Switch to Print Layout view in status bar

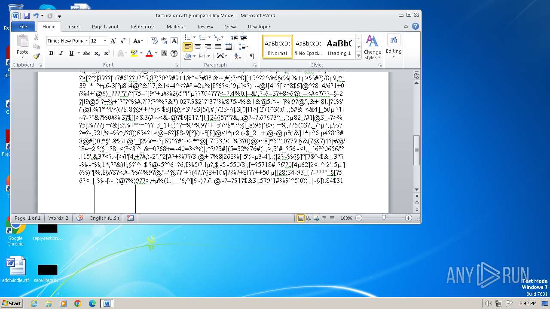click(x=301, y=218)
